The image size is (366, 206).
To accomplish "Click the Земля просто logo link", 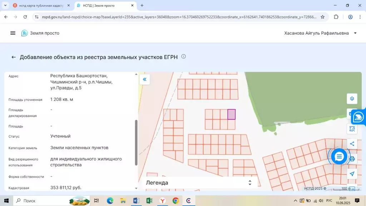I will click(40, 33).
